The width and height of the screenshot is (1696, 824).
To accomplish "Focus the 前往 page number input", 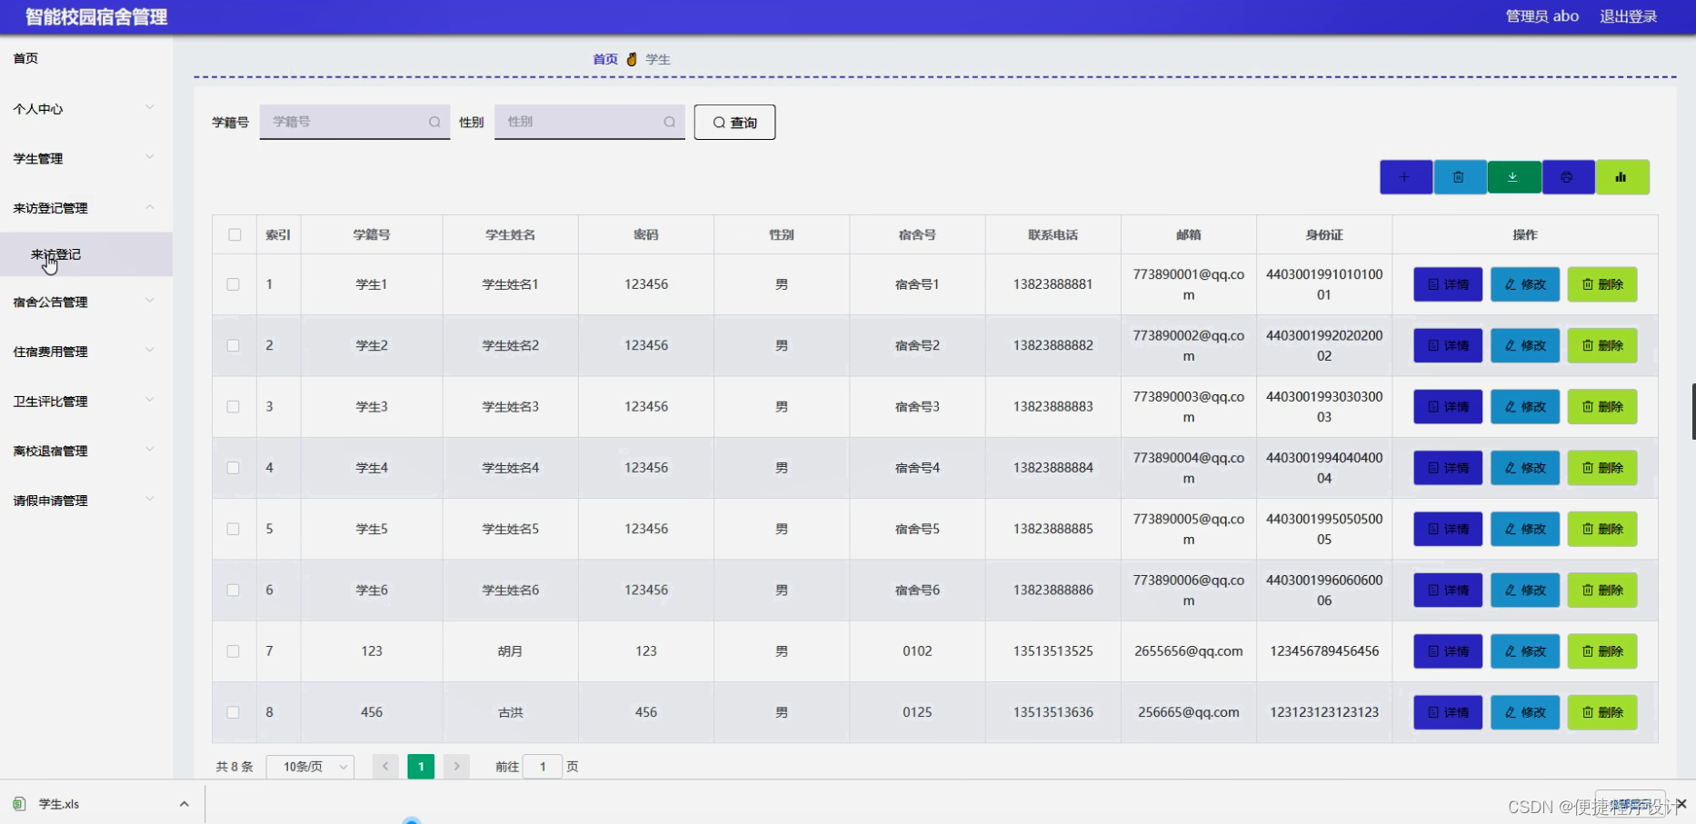I will click(x=543, y=767).
